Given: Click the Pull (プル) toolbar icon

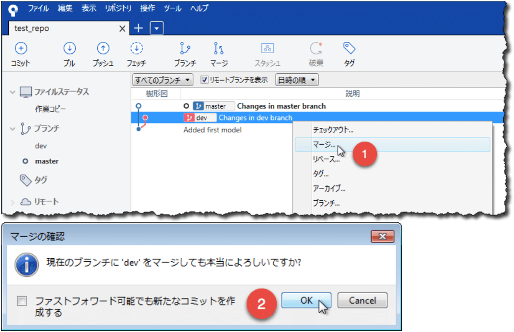Looking at the screenshot, I should pyautogui.click(x=69, y=49).
